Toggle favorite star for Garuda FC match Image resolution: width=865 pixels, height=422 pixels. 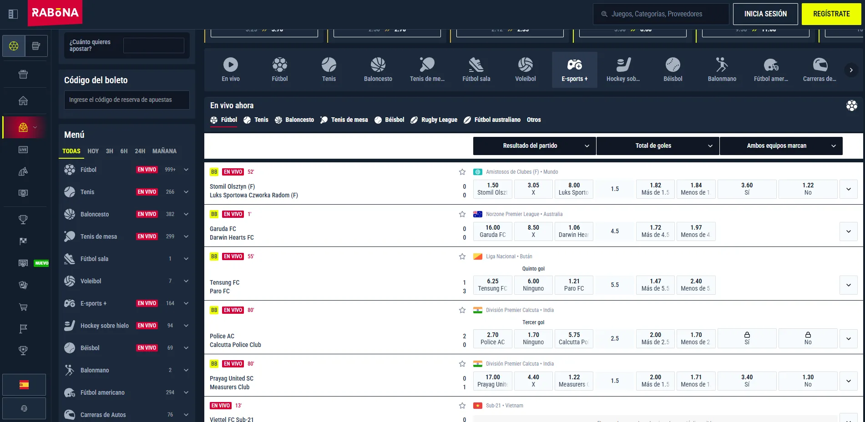coord(462,214)
